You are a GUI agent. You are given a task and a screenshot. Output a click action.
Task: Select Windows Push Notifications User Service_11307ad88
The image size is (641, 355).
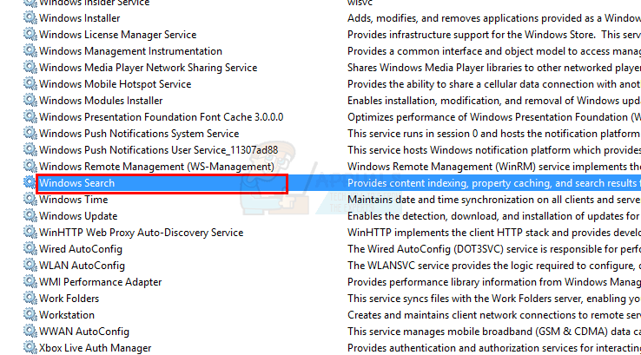(x=159, y=150)
